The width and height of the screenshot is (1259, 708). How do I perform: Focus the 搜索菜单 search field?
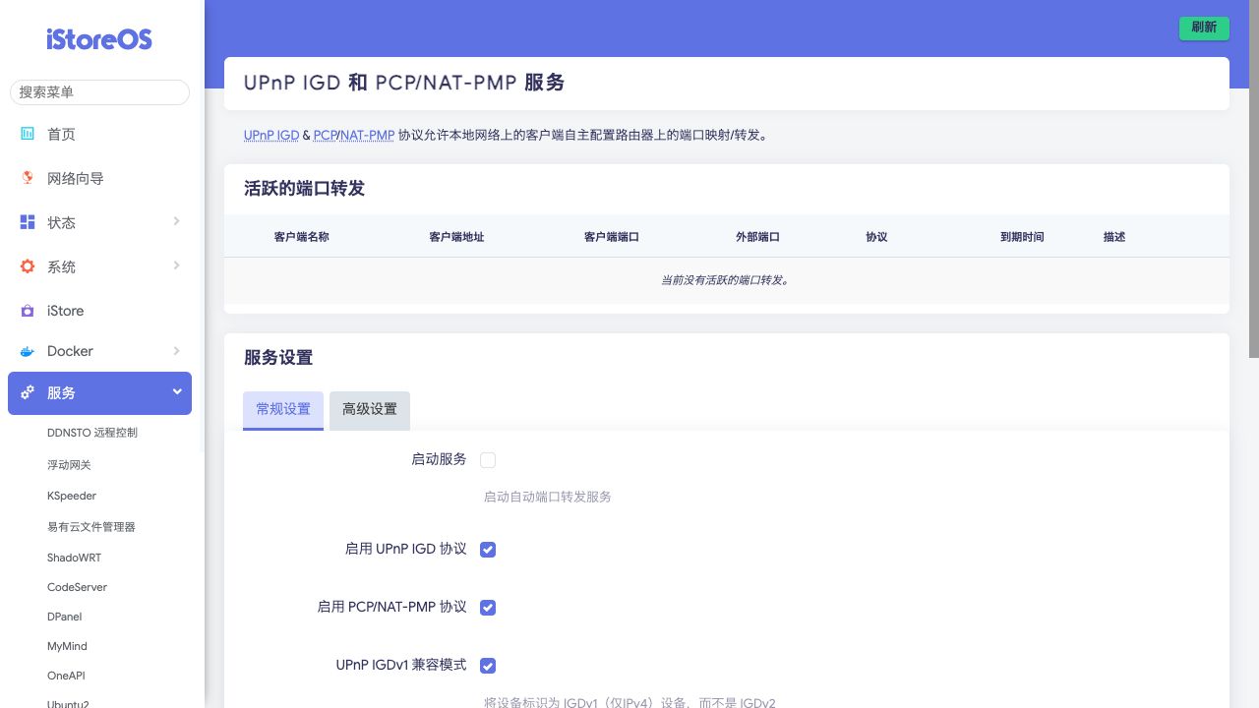pos(99,91)
